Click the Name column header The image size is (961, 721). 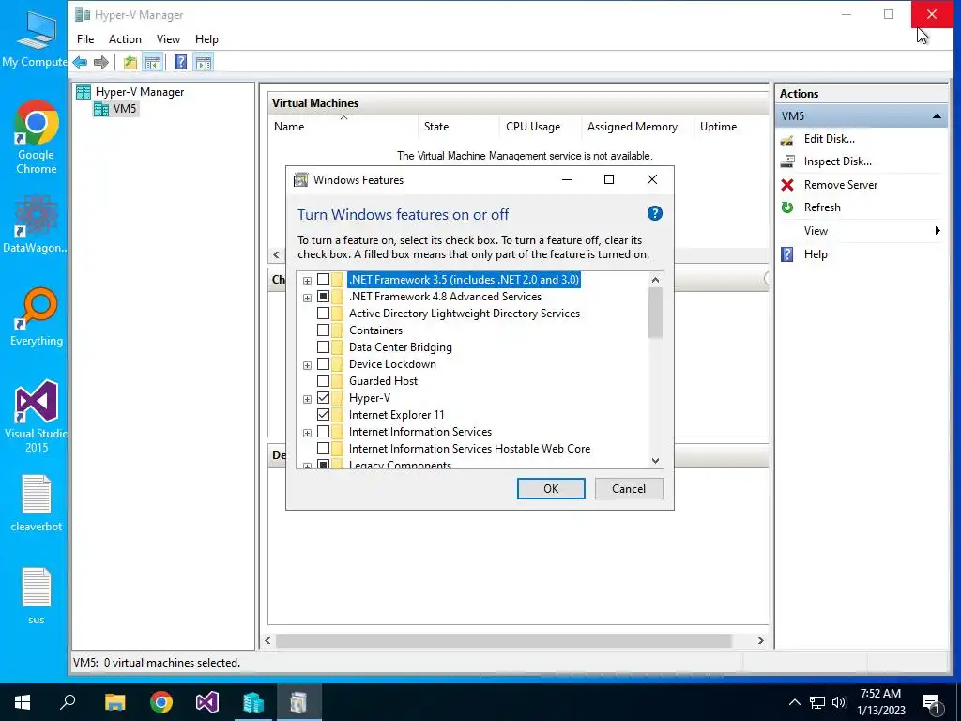point(343,127)
